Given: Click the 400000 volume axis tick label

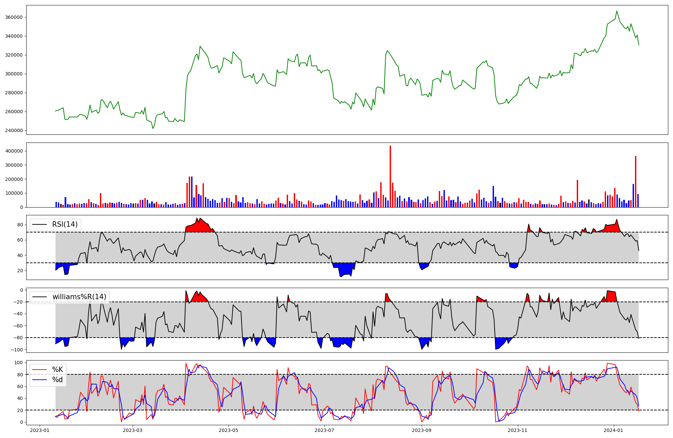Looking at the screenshot, I should point(14,151).
